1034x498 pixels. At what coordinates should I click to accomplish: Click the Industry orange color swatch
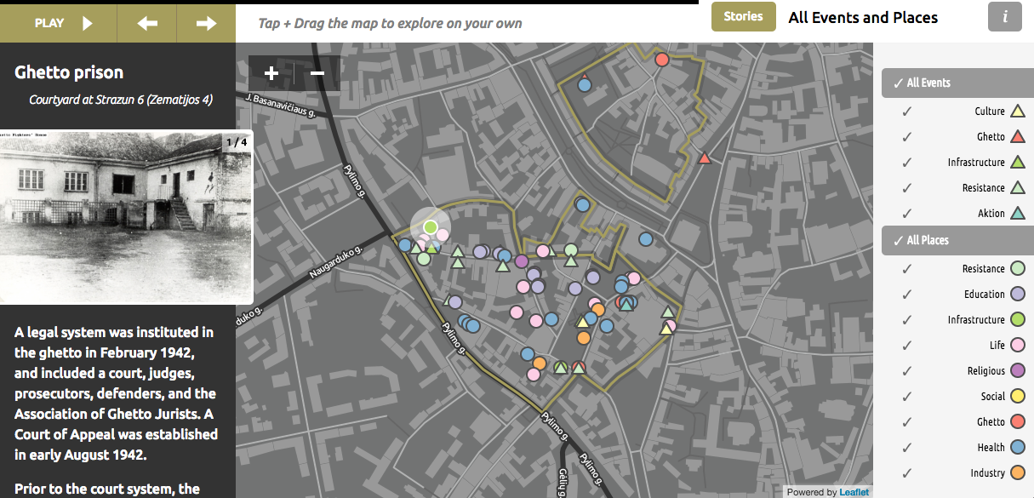click(1016, 473)
